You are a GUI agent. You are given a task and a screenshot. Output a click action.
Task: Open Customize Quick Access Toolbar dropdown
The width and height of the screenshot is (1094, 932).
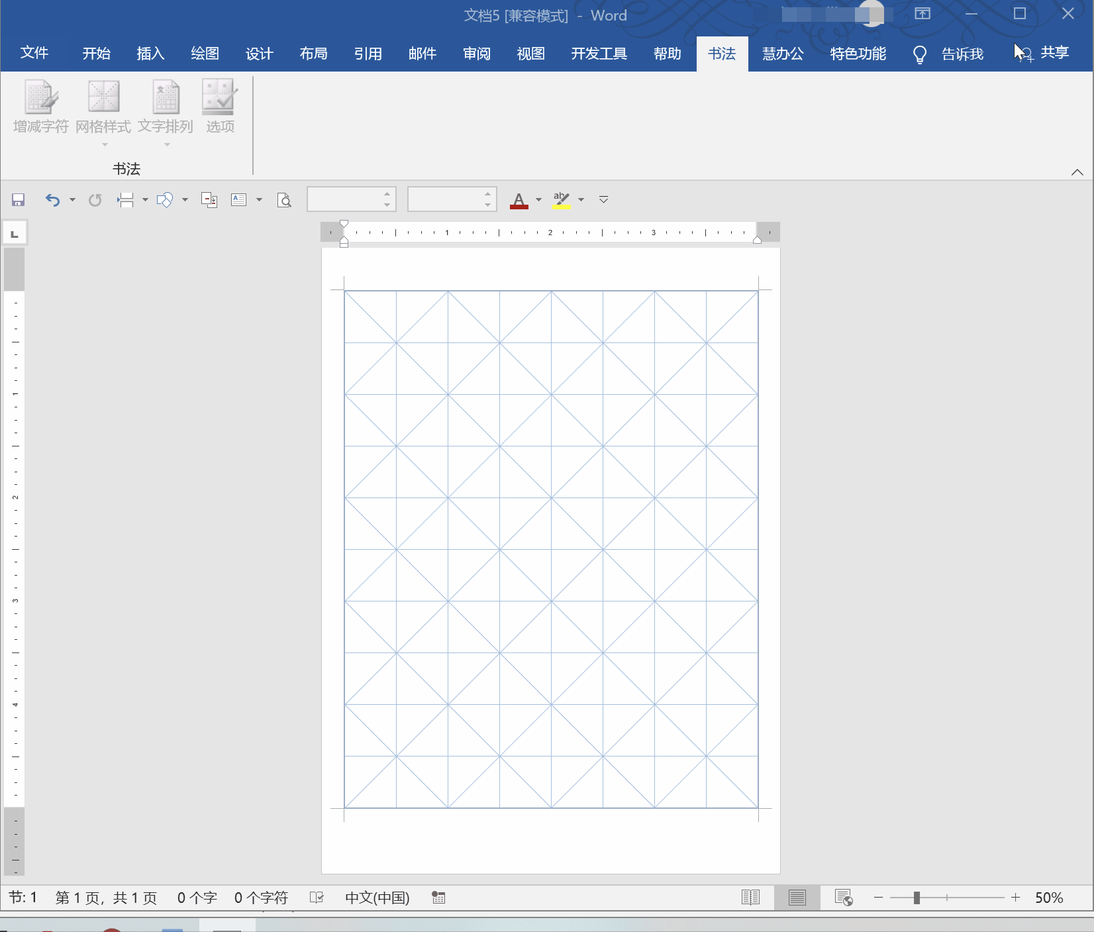[603, 199]
